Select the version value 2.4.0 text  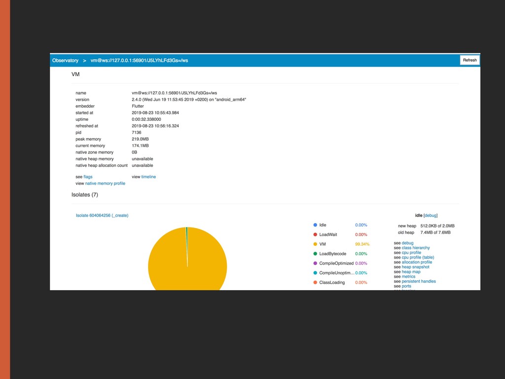189,100
